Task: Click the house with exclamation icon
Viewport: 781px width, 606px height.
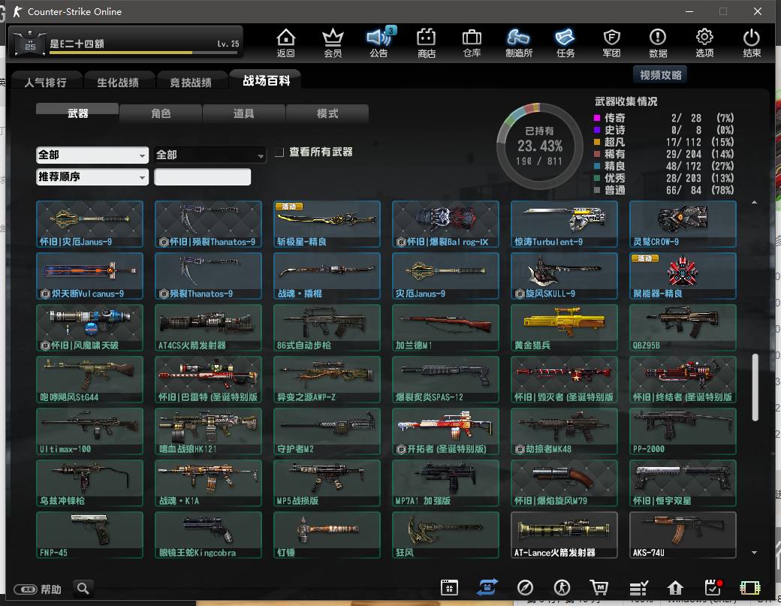Action: [675, 588]
